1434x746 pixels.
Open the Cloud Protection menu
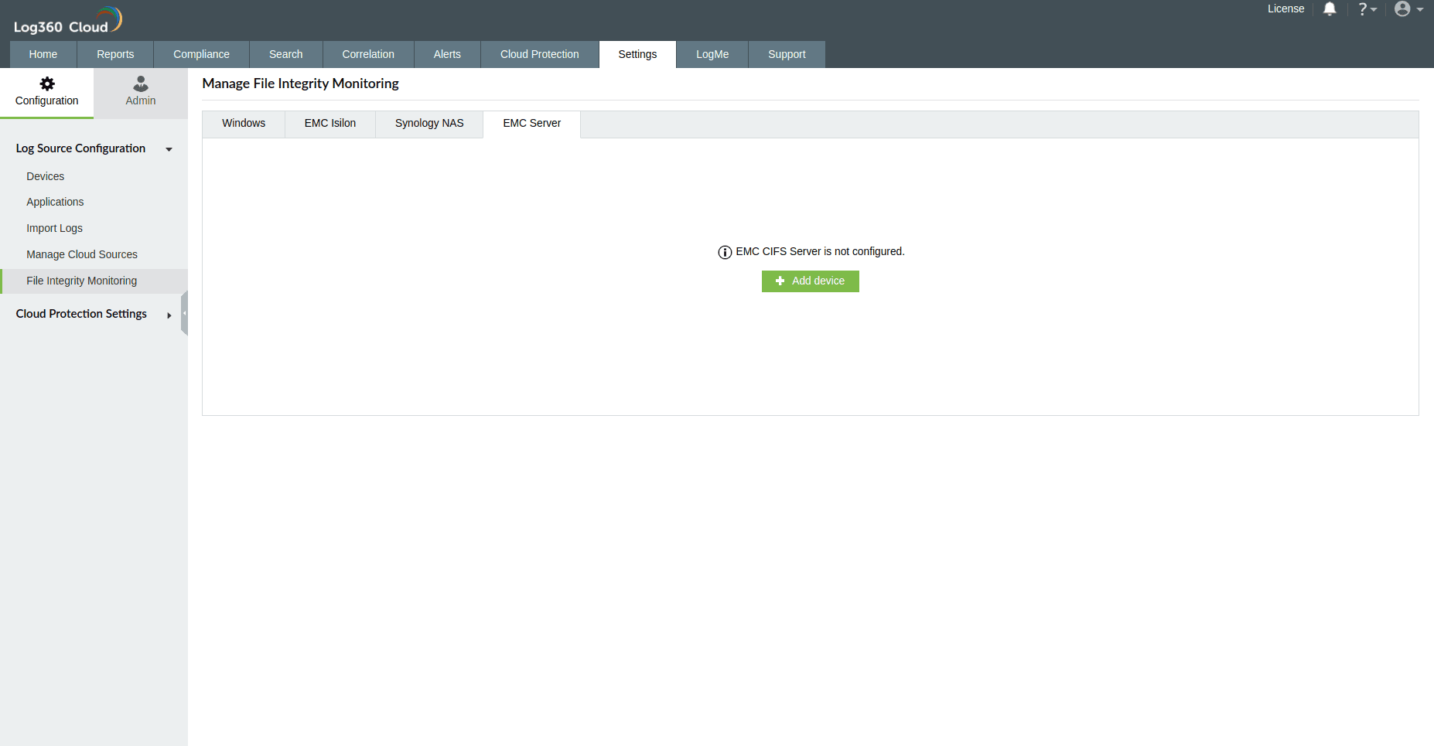[x=539, y=54]
